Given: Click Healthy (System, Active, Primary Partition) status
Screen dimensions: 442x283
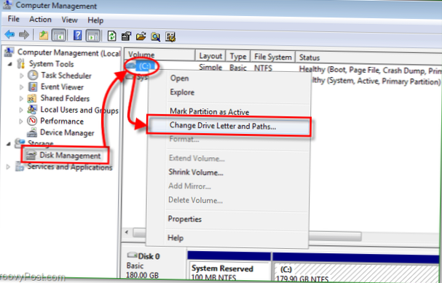Looking at the screenshot, I should tap(375, 81).
